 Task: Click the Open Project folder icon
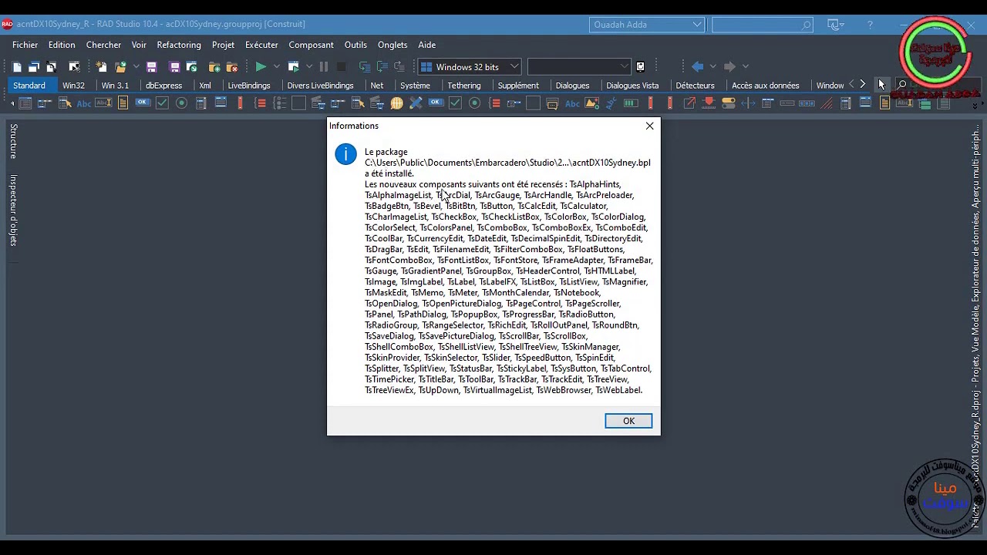120,67
